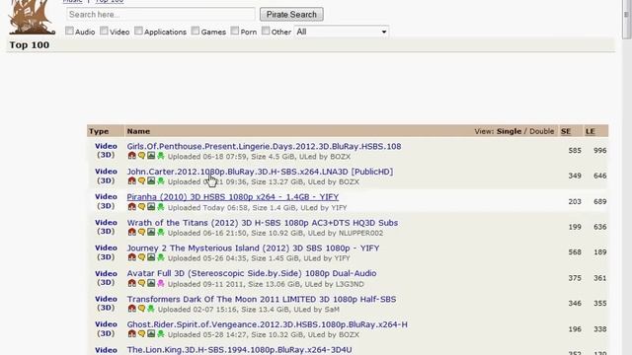Open comments icon for Wrath of the Titans

click(x=141, y=233)
